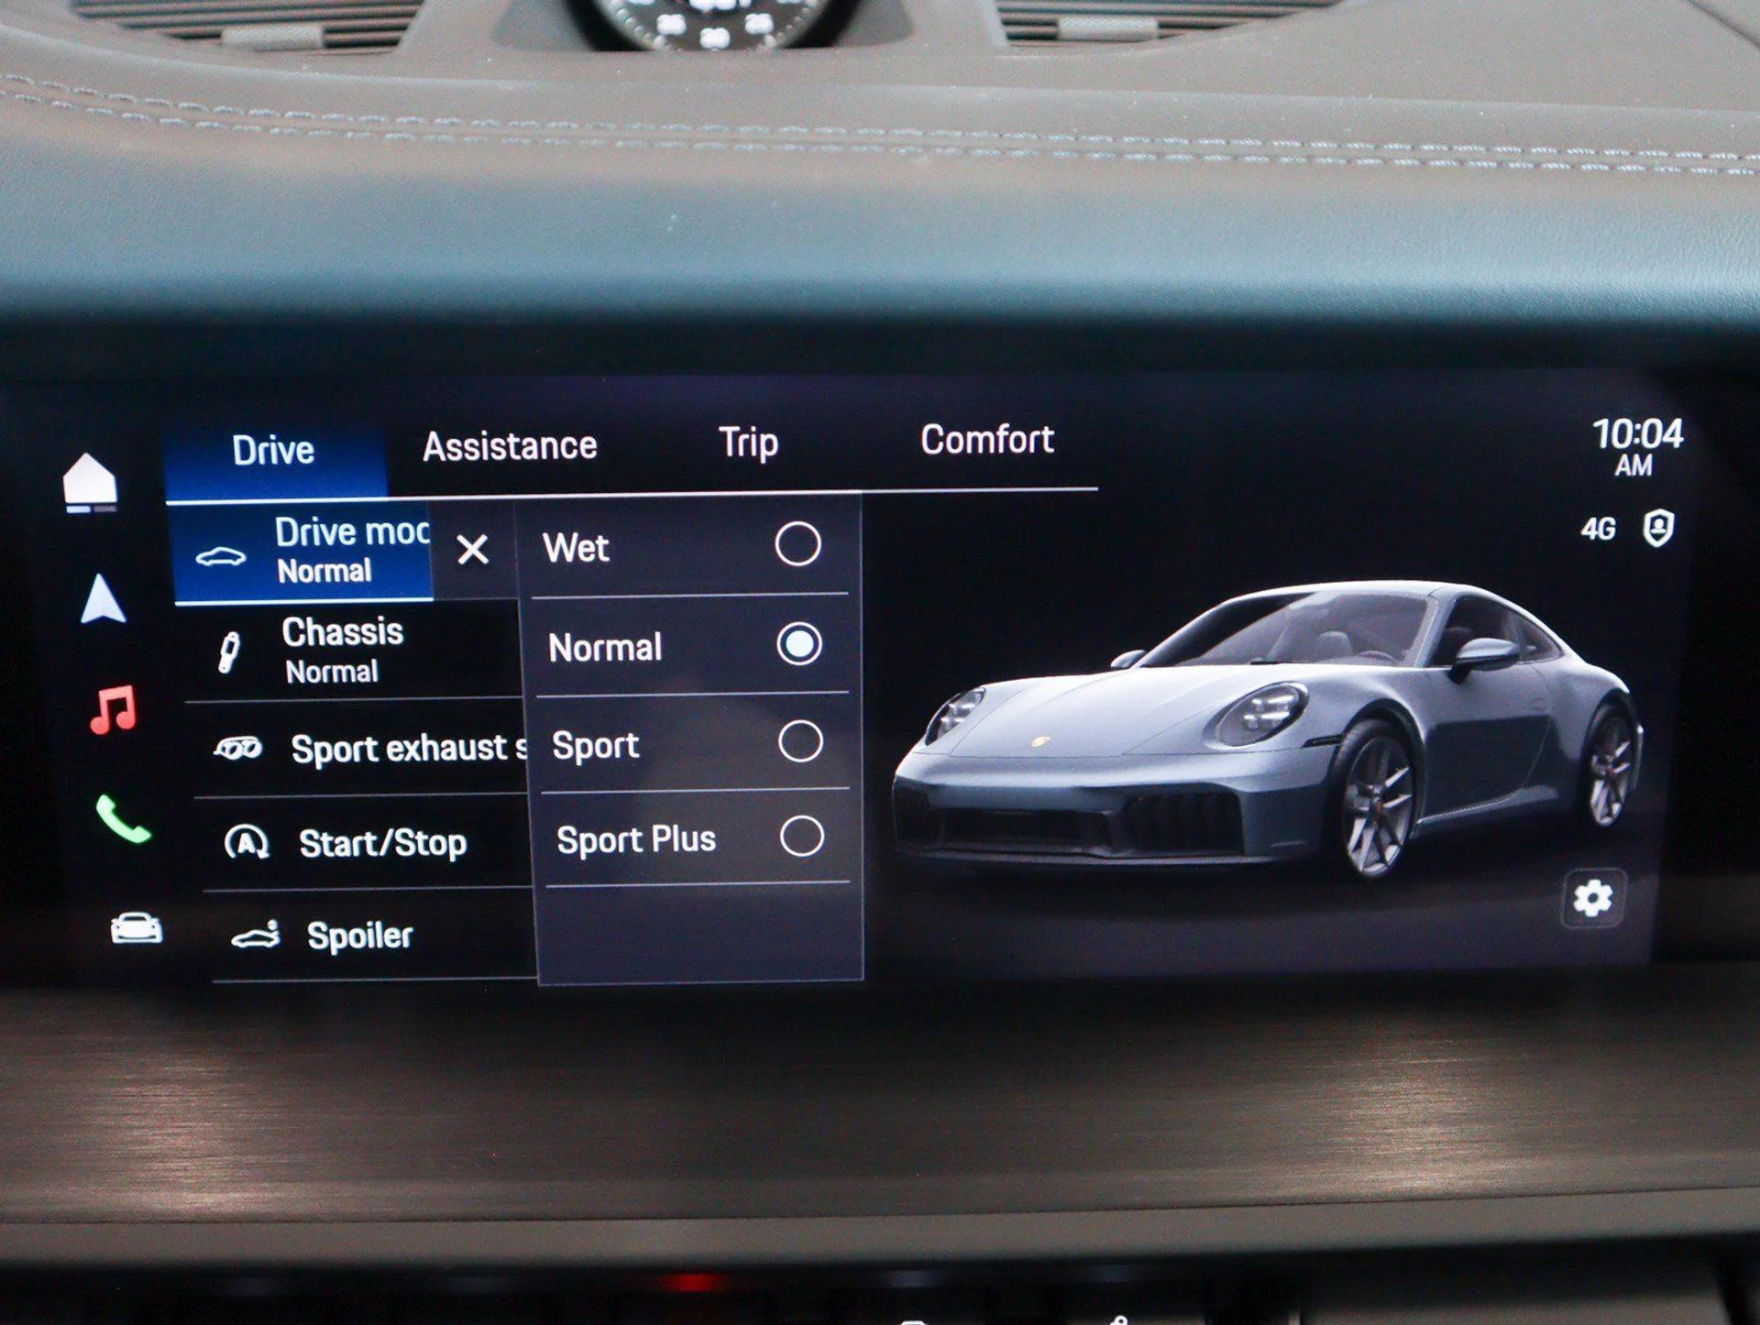Close the drive mode popup with X
The height and width of the screenshot is (1325, 1760).
pos(473,550)
